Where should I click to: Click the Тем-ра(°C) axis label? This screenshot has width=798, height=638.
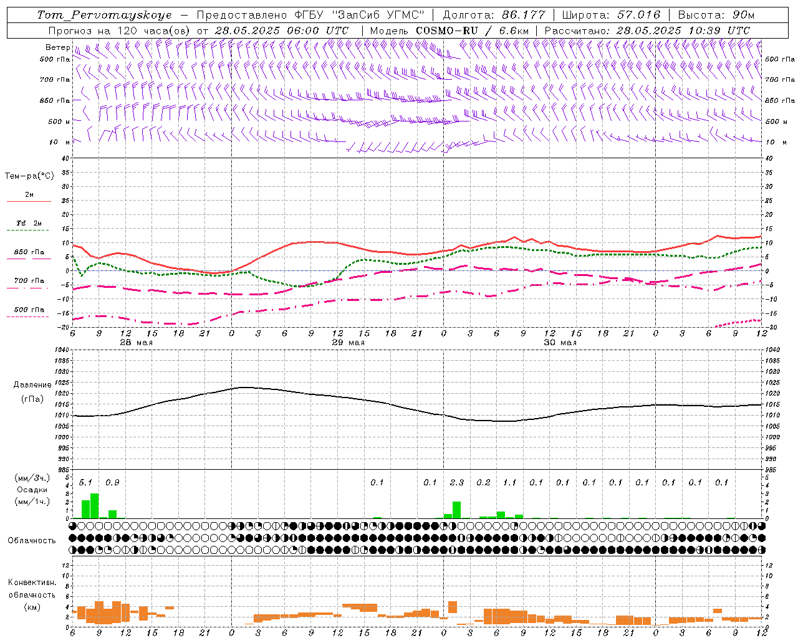pyautogui.click(x=29, y=176)
